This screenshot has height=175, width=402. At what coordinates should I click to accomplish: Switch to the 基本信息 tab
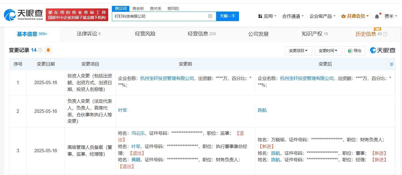pos(32,34)
